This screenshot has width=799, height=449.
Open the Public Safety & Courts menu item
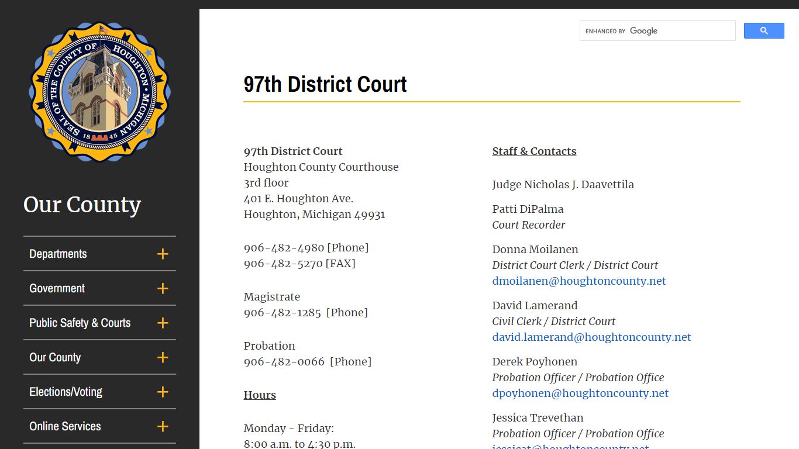tap(80, 323)
